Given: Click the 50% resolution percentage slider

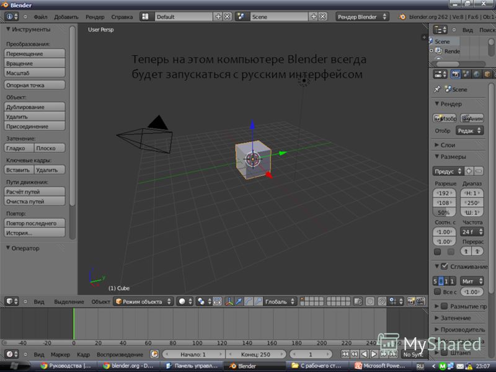Looking at the screenshot, I should tap(444, 213).
